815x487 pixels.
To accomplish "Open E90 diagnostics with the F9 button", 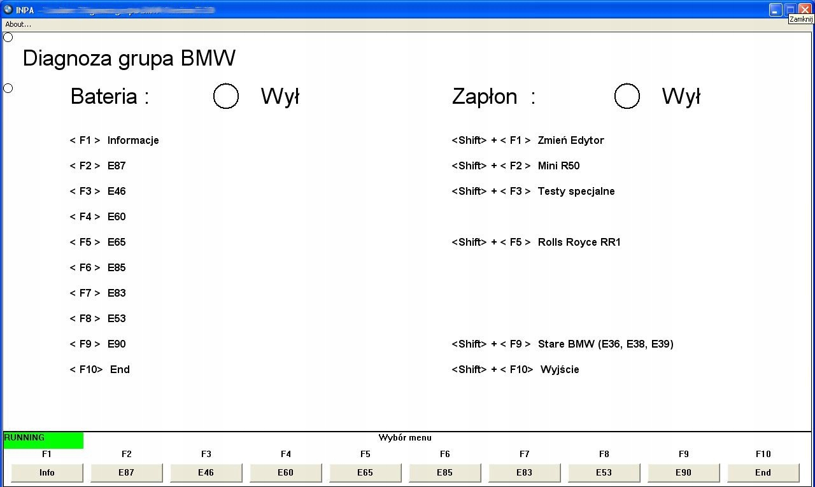I will [x=683, y=472].
